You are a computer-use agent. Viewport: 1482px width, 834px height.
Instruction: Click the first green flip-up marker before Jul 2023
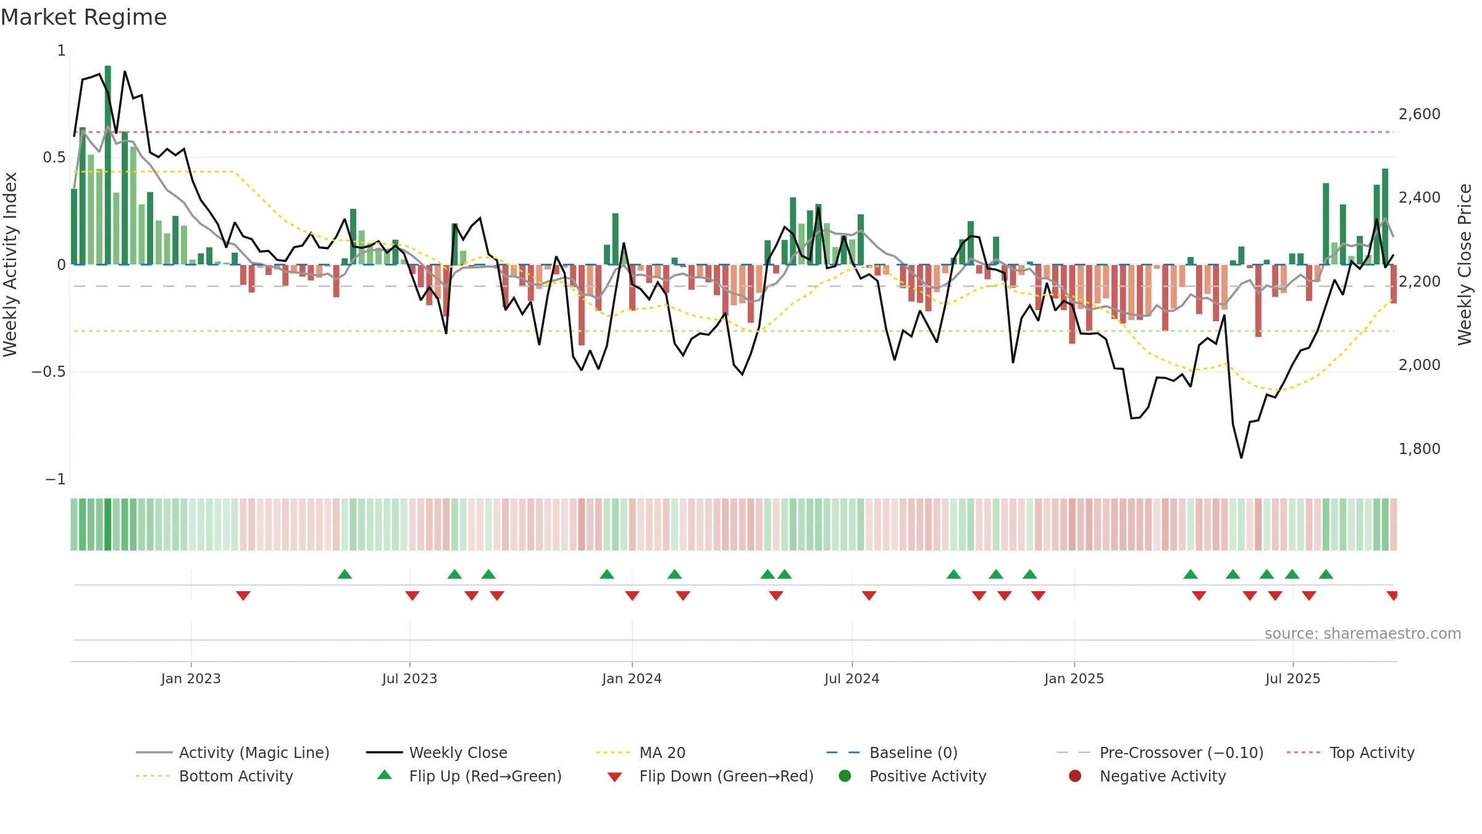coord(345,574)
